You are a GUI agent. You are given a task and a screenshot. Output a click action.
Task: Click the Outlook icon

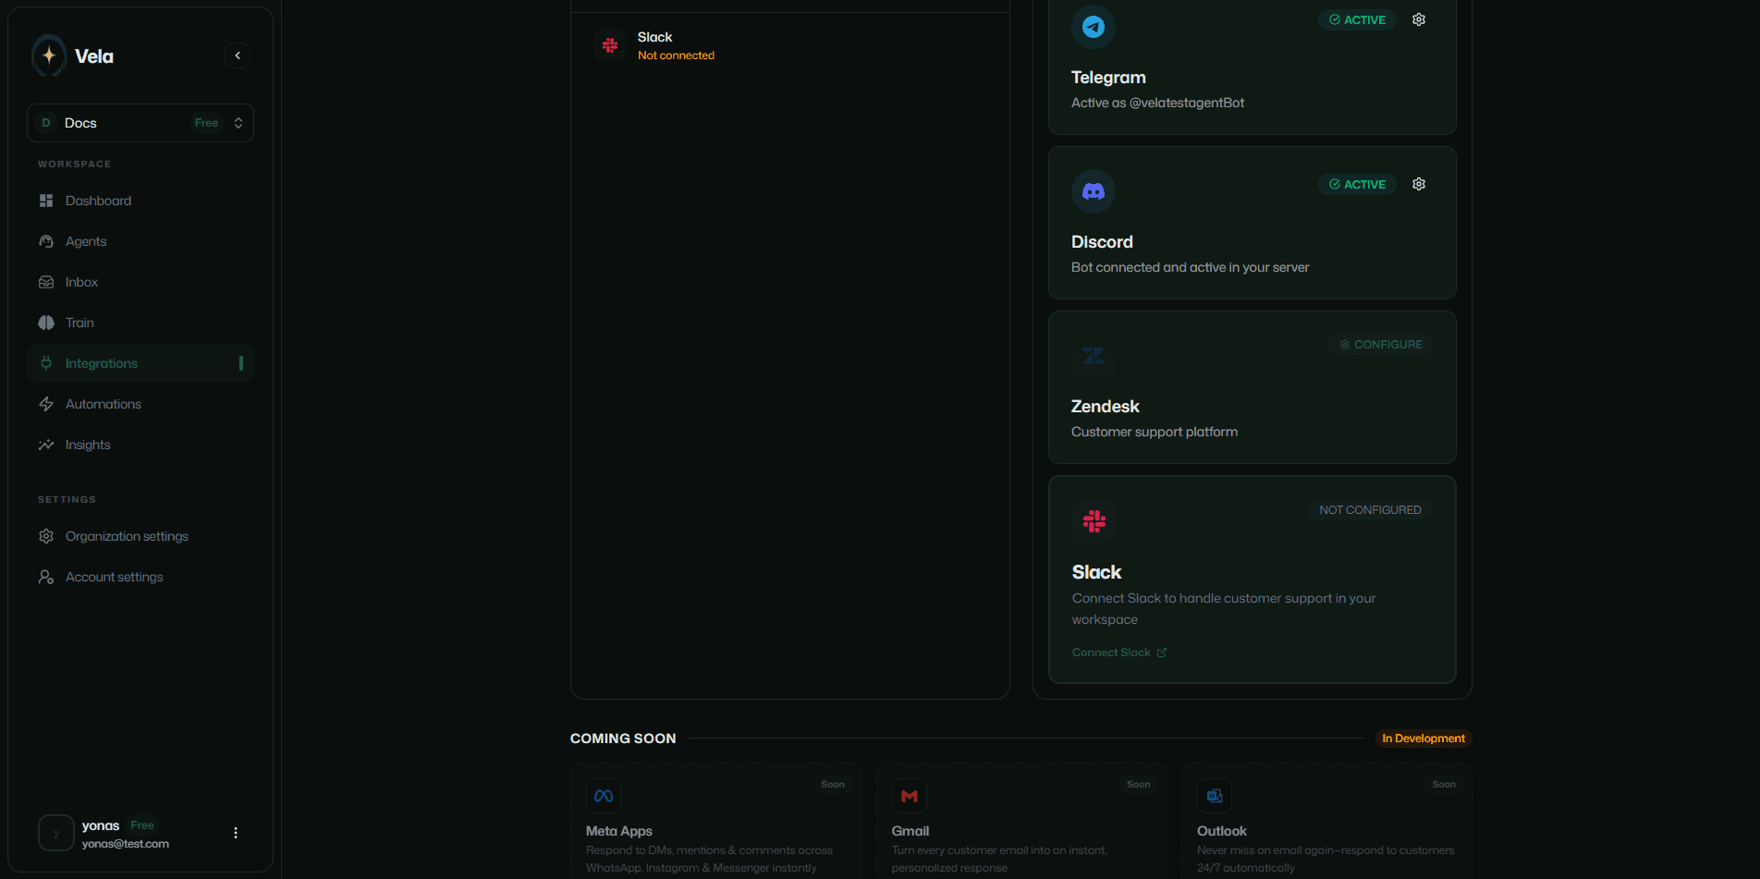(x=1215, y=796)
